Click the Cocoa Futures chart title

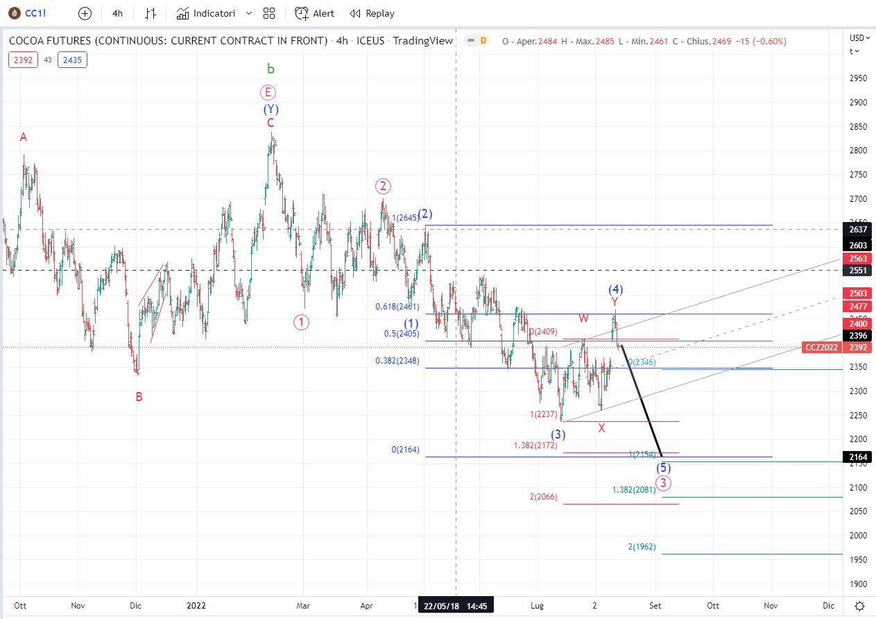tap(168, 41)
